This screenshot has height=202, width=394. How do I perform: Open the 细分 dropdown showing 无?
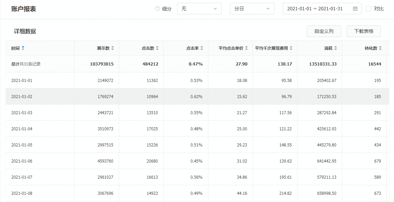[199, 8]
